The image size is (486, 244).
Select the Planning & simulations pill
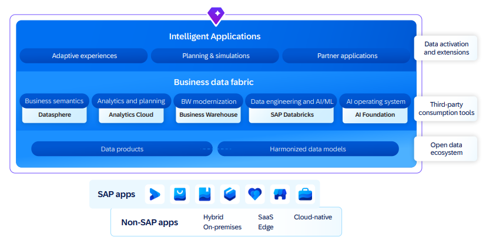[x=215, y=56]
